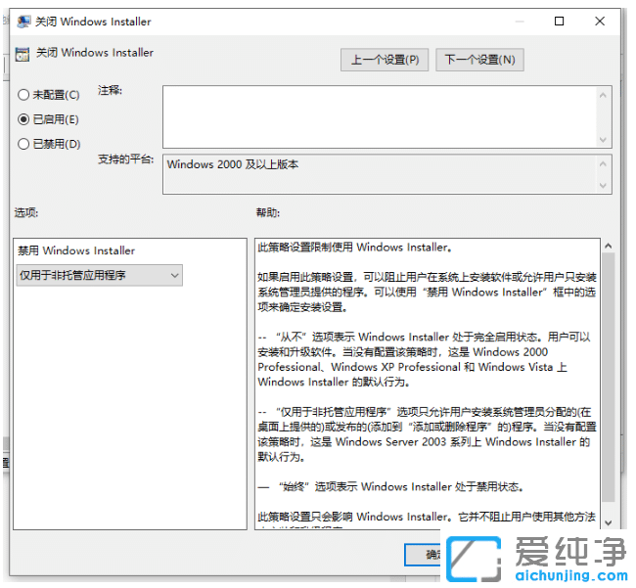Maximize the 关闭 Windows Installer window

[560, 22]
